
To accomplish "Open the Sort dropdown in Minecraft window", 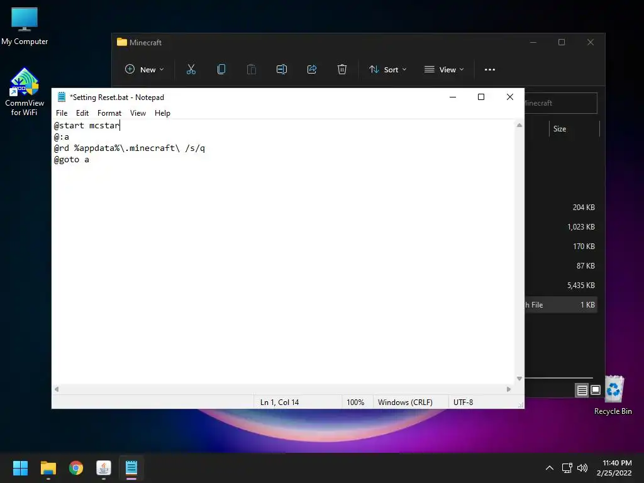I will (387, 69).
